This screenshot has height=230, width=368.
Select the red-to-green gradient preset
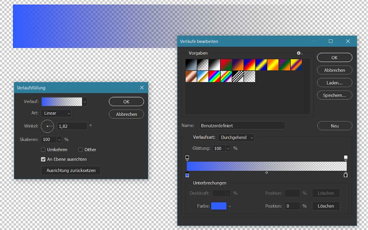click(226, 65)
